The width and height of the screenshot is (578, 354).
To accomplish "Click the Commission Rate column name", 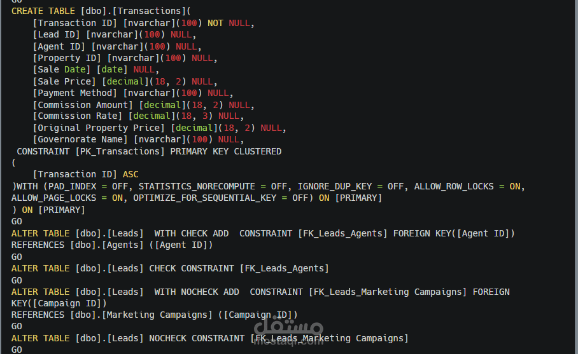I will [x=78, y=116].
